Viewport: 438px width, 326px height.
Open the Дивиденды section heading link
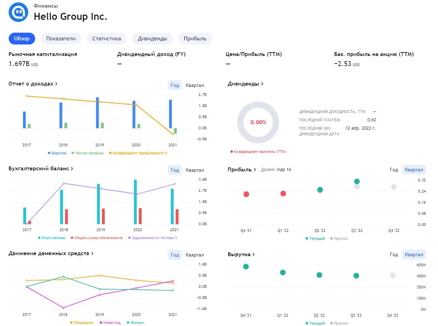[246, 84]
